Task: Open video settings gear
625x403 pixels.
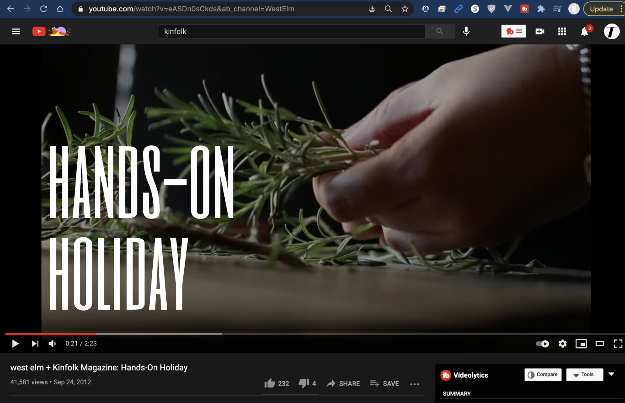Action: pyautogui.click(x=563, y=344)
